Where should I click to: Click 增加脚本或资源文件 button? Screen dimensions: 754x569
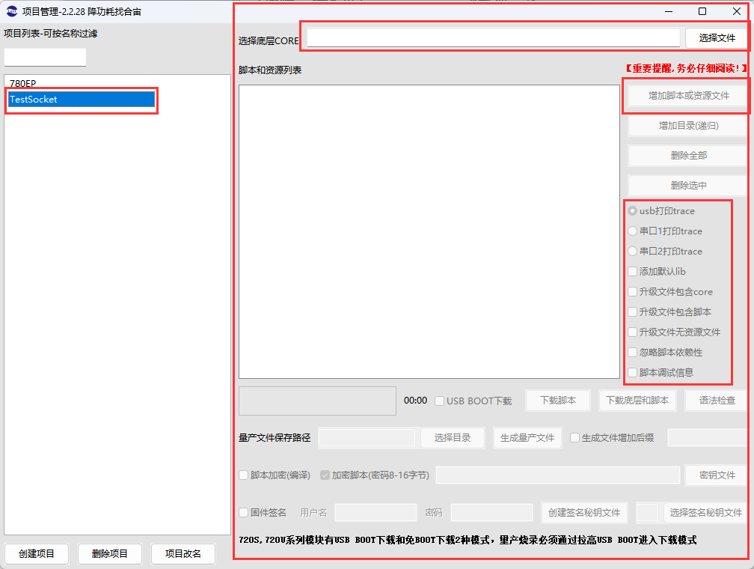[688, 96]
